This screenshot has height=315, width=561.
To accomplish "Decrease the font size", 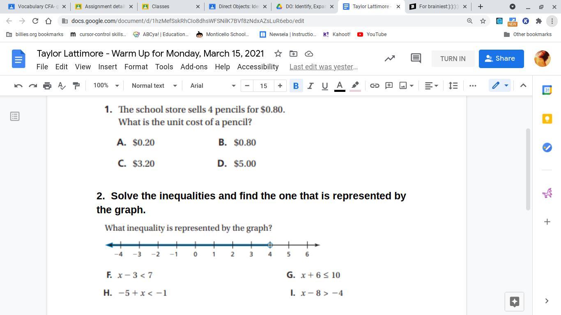I will (x=247, y=86).
